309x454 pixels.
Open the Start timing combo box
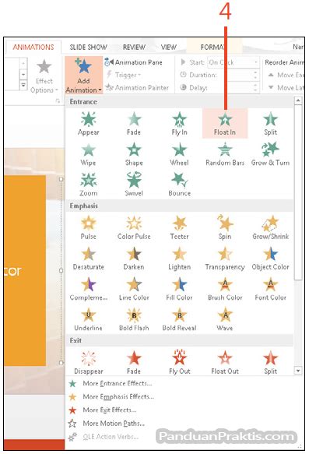[233, 62]
